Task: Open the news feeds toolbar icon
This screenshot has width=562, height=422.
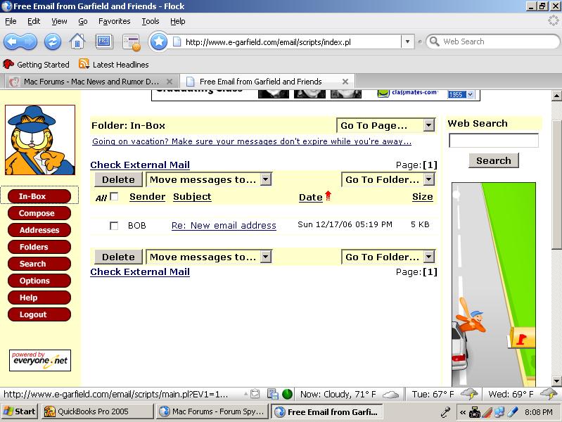Action: tap(132, 42)
